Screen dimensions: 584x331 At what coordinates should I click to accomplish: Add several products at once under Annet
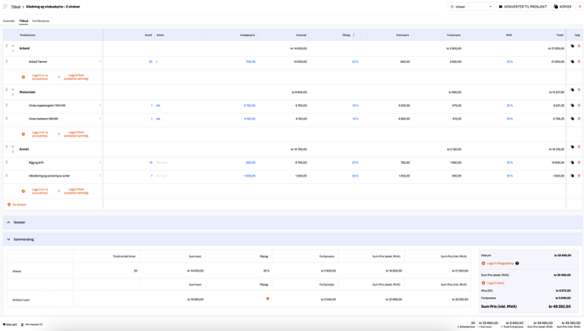click(x=74, y=191)
